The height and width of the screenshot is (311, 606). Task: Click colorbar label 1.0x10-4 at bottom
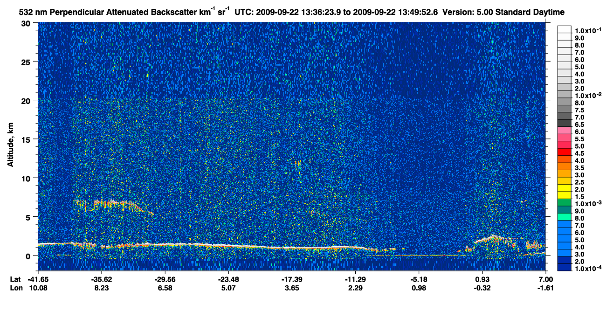pyautogui.click(x=588, y=269)
